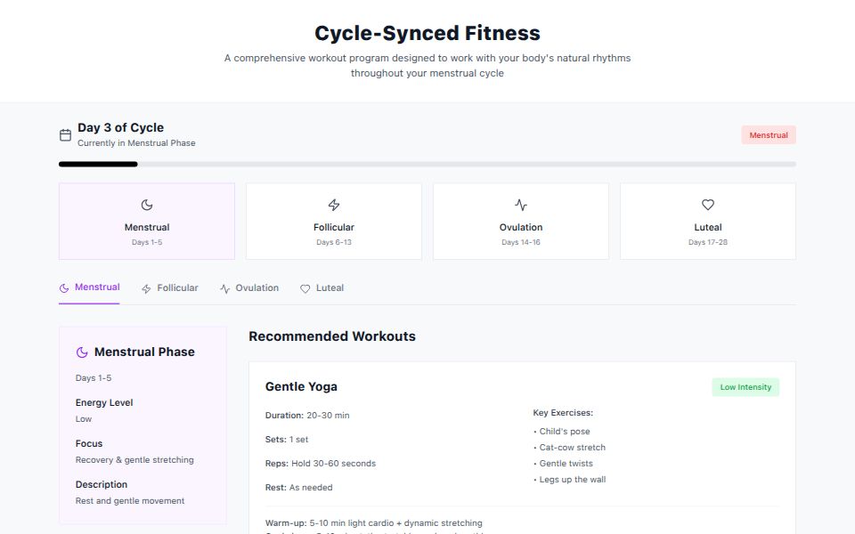Click the Gentle Yoga workout title
The width and height of the screenshot is (855, 534).
(x=301, y=386)
